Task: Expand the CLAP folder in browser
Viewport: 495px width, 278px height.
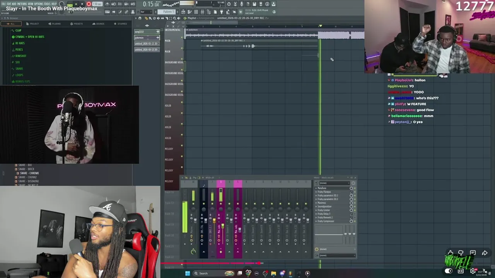Action: [18, 31]
